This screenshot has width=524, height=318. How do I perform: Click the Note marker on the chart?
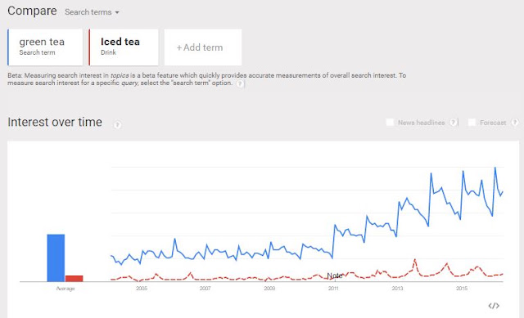coord(335,275)
